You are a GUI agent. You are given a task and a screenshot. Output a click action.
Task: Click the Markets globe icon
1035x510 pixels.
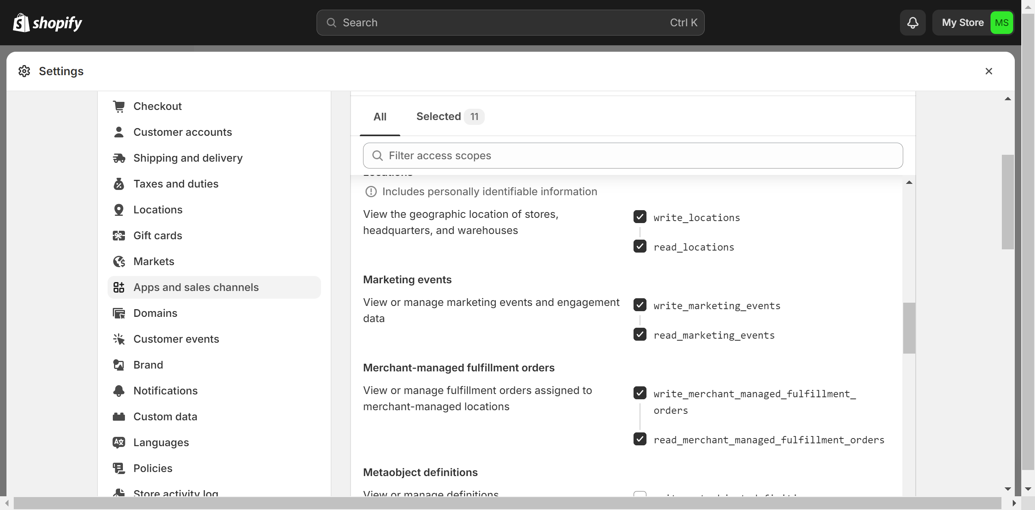[119, 261]
